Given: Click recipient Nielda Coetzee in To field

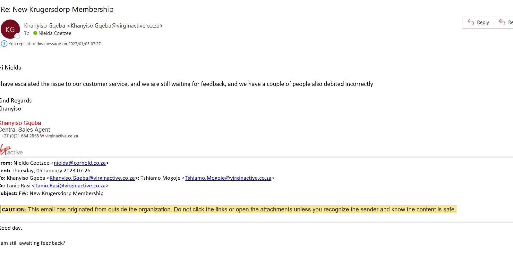Looking at the screenshot, I should [x=55, y=33].
